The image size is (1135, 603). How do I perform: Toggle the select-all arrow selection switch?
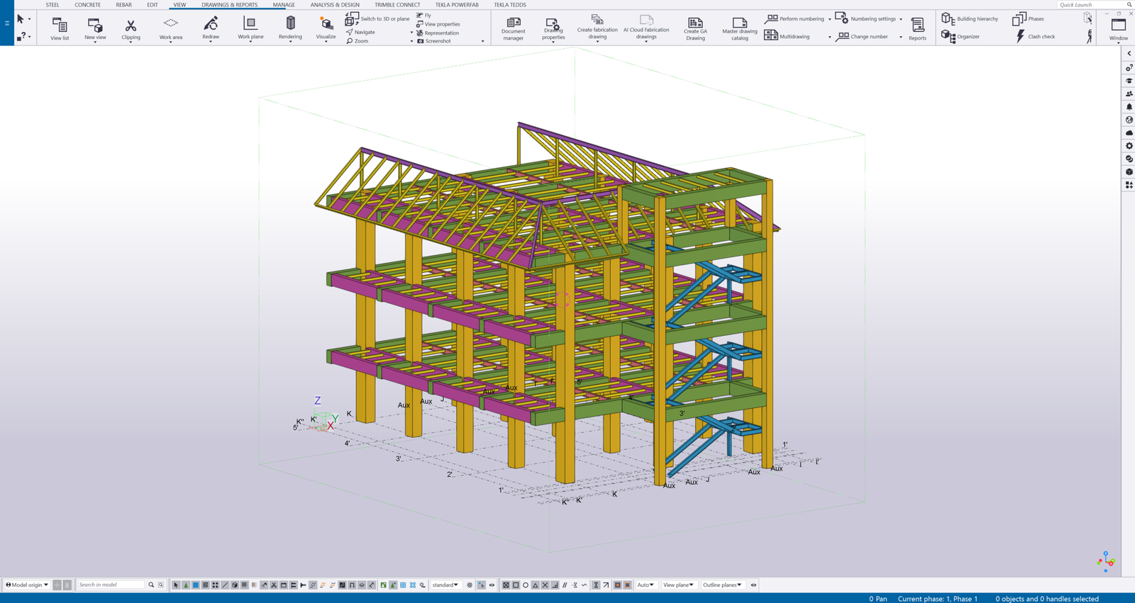coord(177,585)
